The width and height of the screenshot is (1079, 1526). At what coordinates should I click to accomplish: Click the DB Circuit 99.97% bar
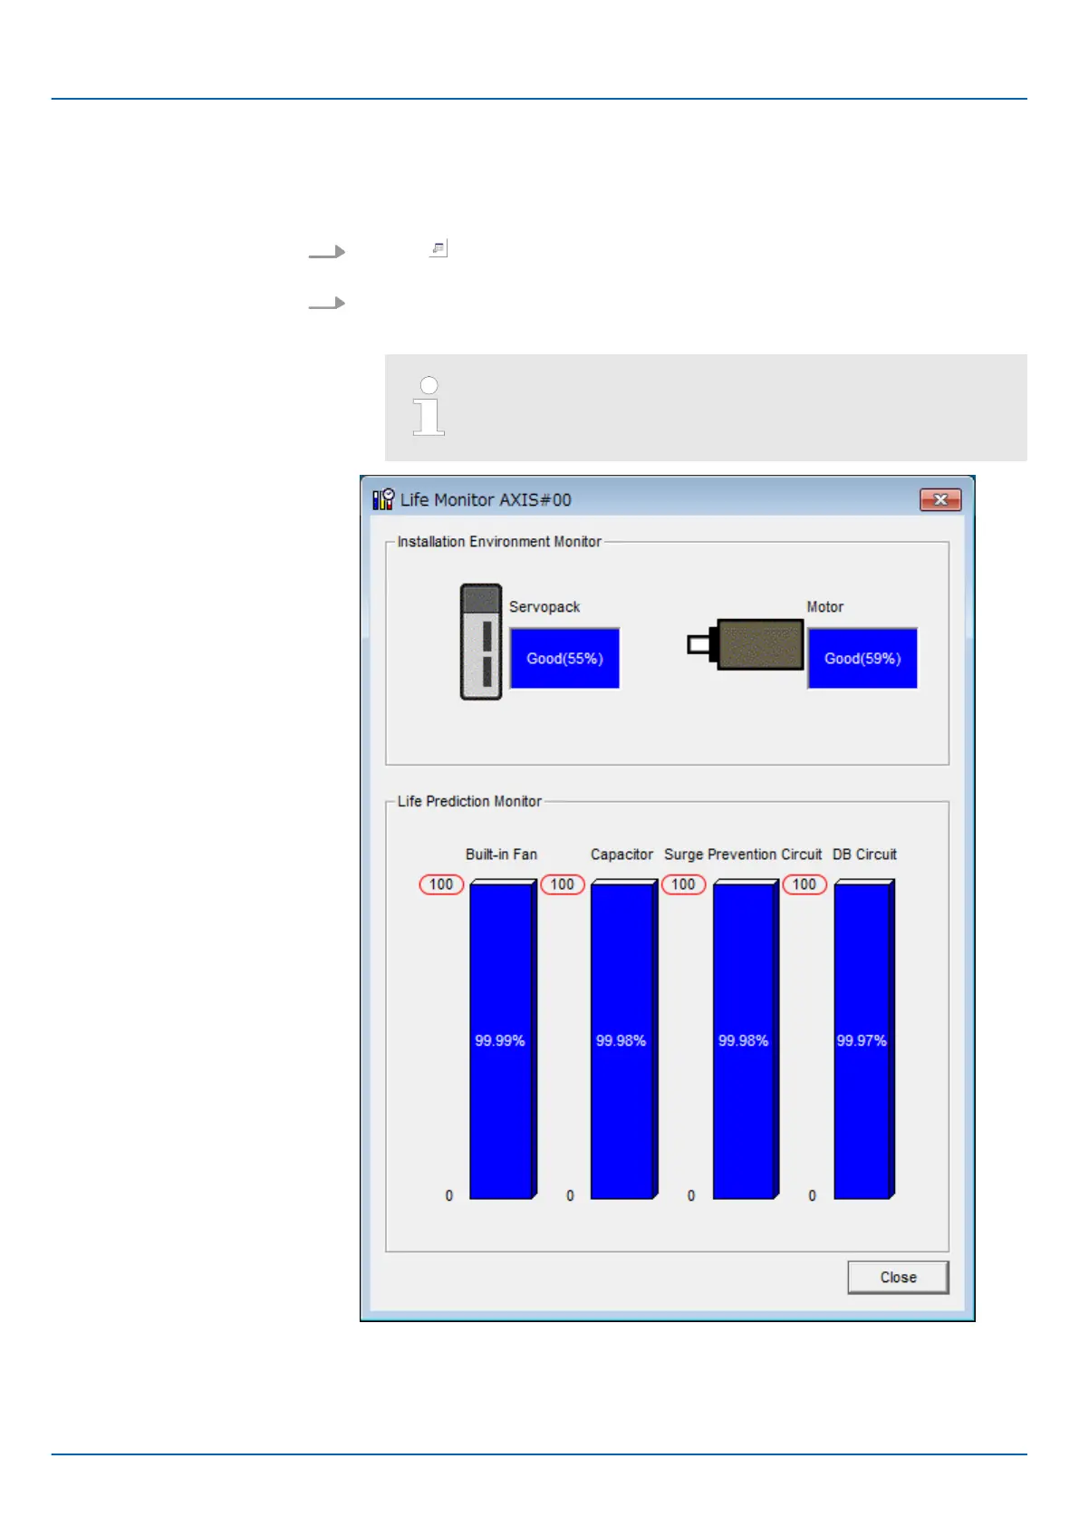pyautogui.click(x=865, y=1039)
